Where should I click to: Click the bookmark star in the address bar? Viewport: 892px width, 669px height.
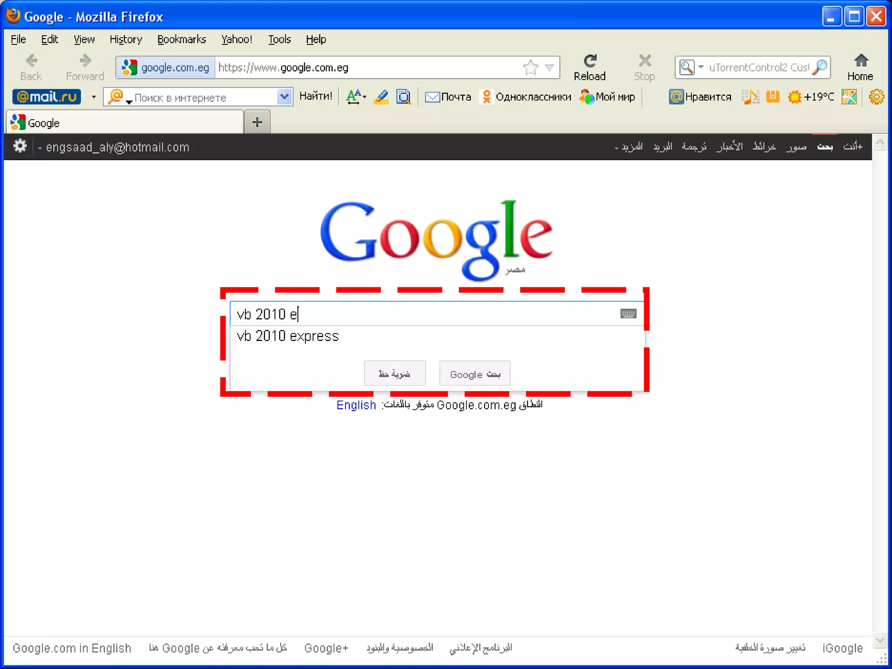(x=530, y=68)
